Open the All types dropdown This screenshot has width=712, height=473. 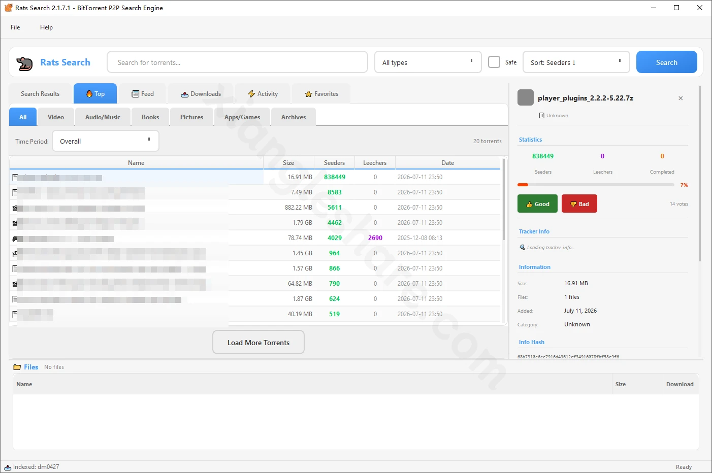[428, 62]
